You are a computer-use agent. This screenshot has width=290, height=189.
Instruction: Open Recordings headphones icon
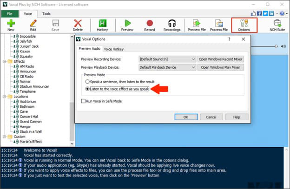coord(172,24)
